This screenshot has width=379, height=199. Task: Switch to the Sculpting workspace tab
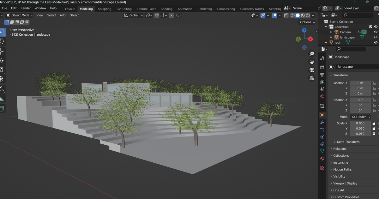pos(105,9)
